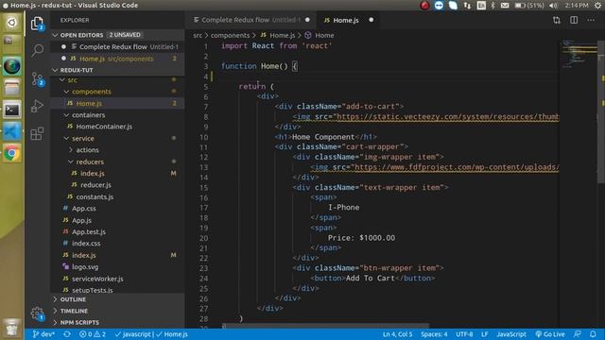Expand the NPM Scripts section
The width and height of the screenshot is (605, 340).
point(117,323)
